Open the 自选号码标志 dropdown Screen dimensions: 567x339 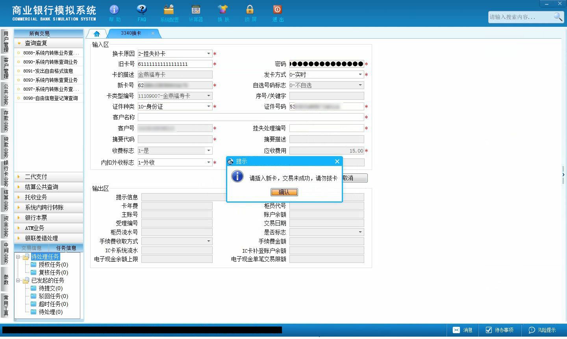360,85
